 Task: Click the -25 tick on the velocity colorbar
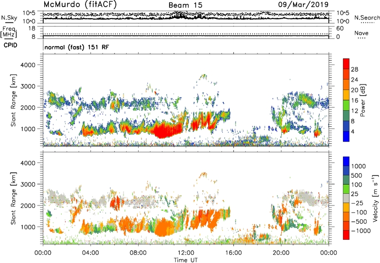(x=357, y=203)
